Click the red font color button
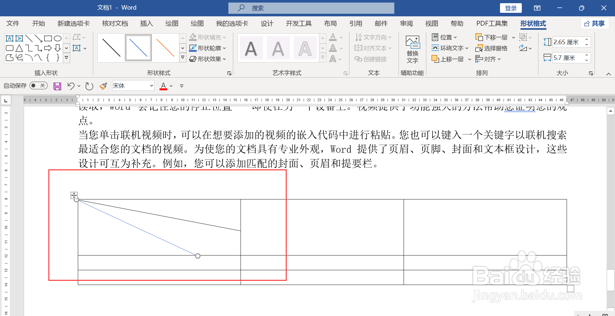The image size is (615, 316). click(163, 86)
